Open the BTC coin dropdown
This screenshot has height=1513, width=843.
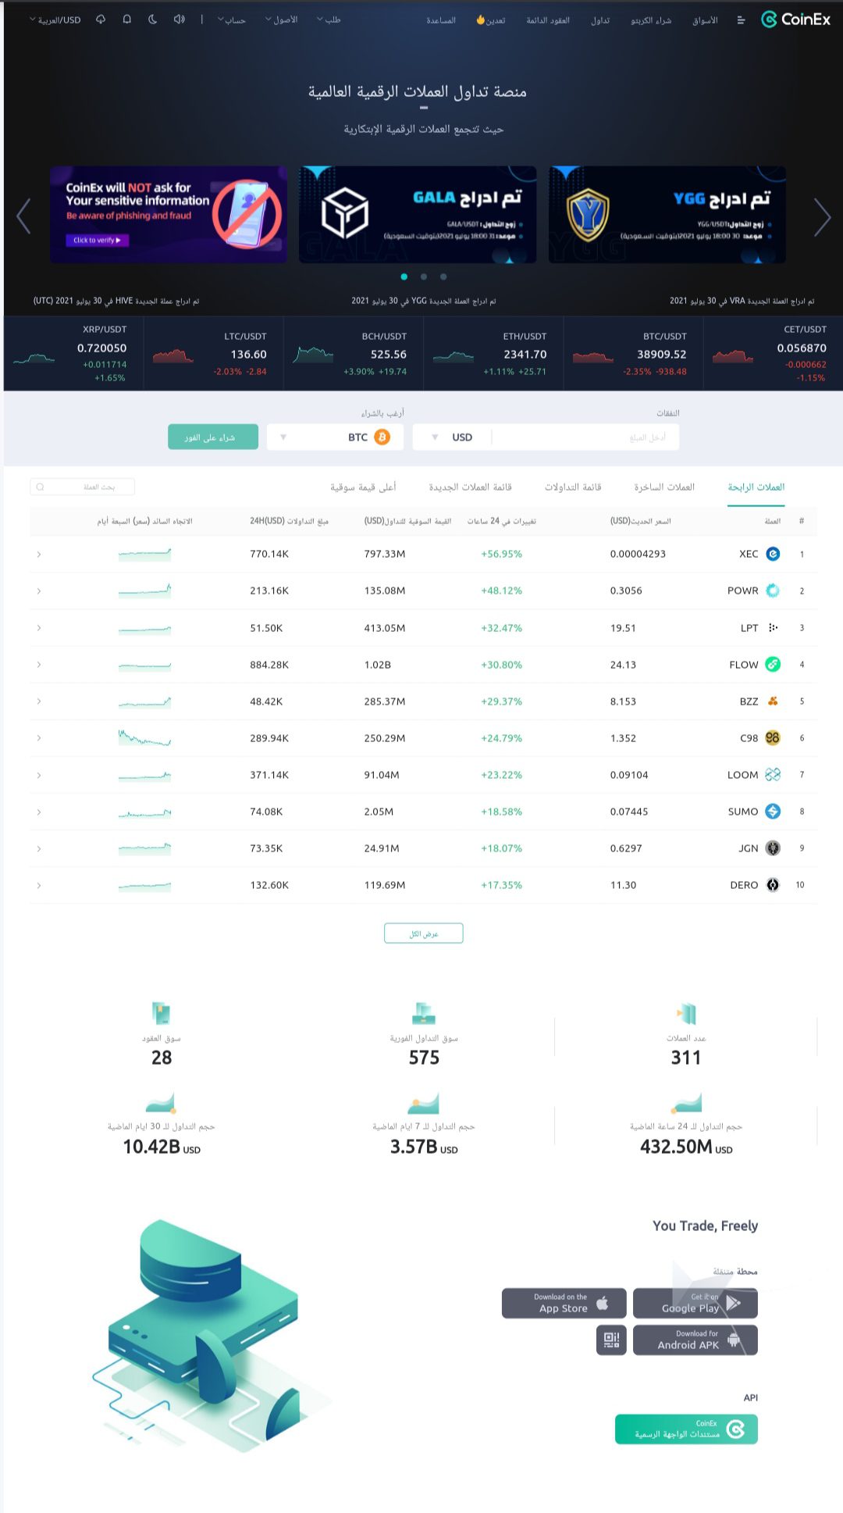click(335, 437)
